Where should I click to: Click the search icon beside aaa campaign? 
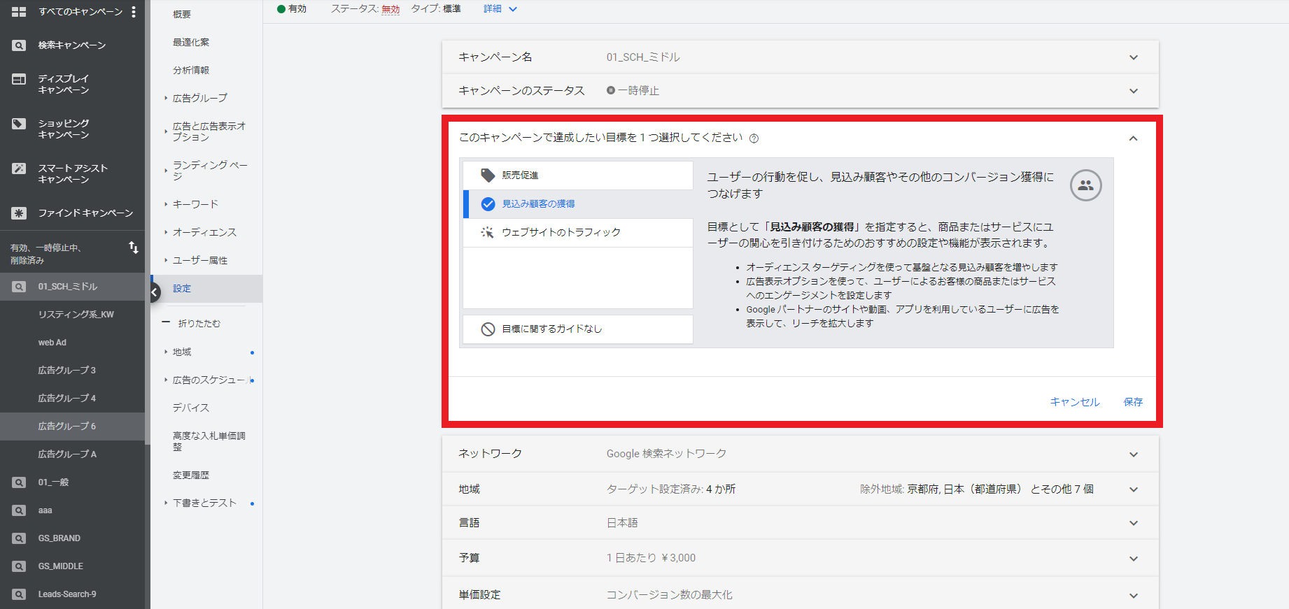coord(19,510)
